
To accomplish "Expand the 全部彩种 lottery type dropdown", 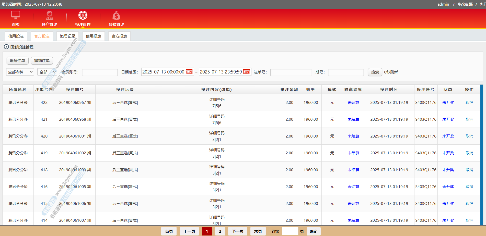I will click(x=20, y=72).
